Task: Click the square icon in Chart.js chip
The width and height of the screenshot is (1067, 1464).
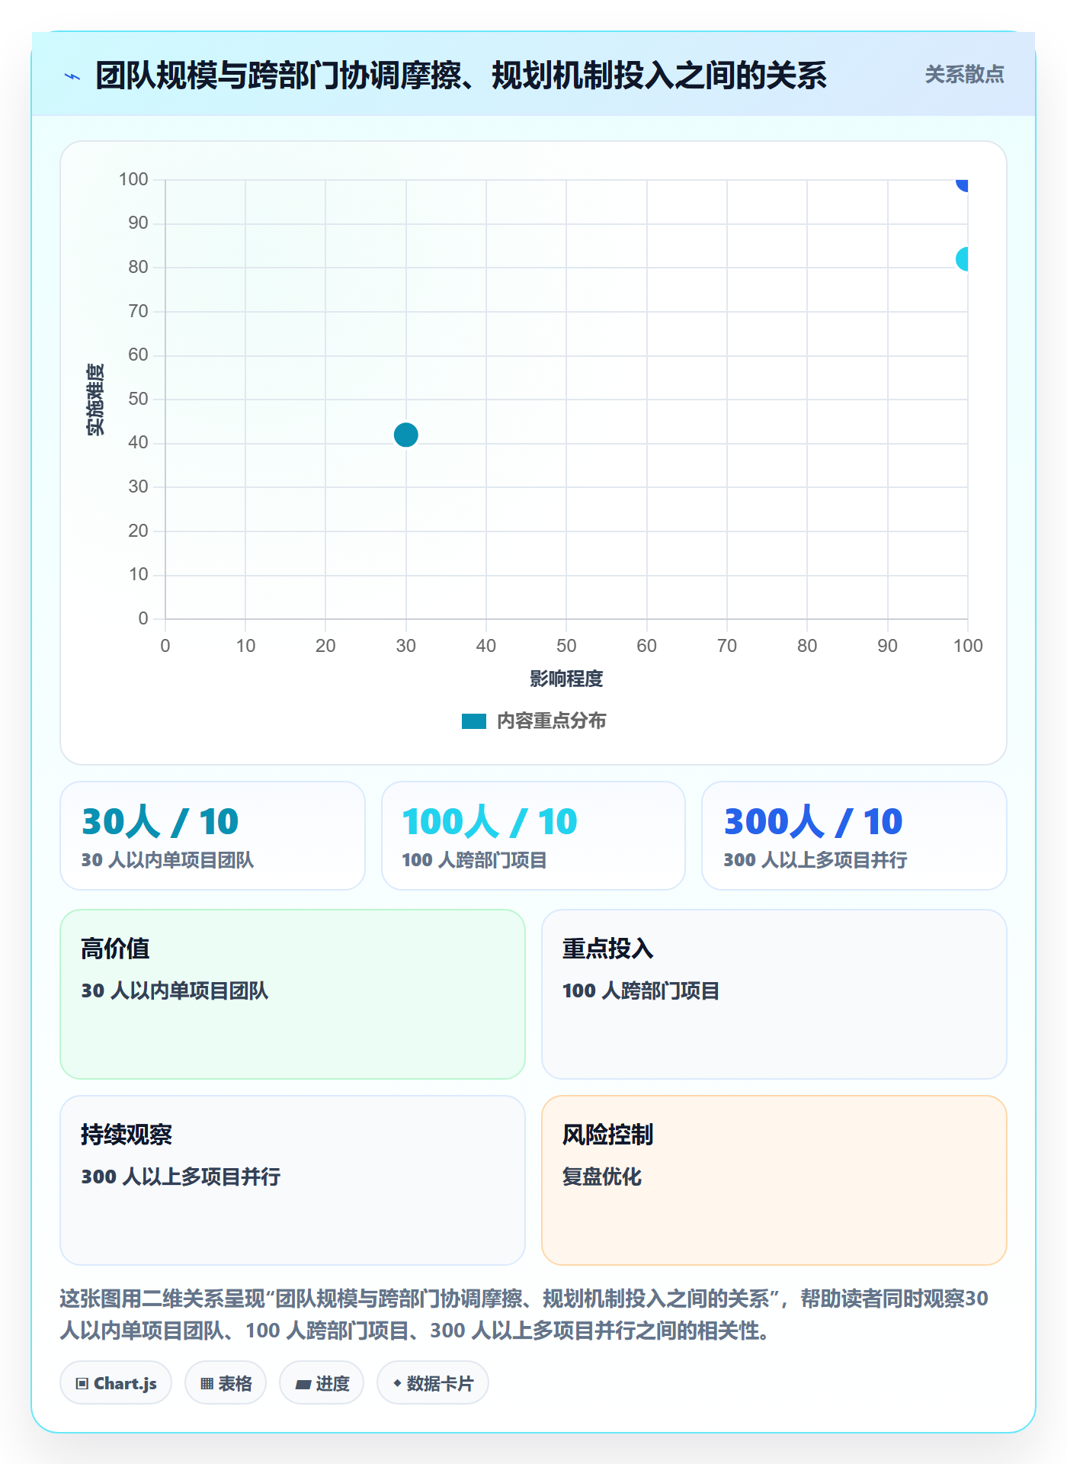Action: tap(82, 1384)
